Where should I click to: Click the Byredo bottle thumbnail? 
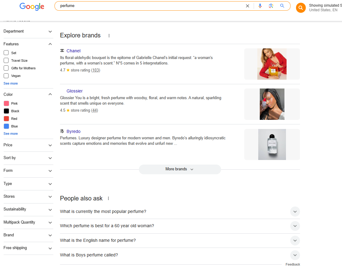coord(272,144)
